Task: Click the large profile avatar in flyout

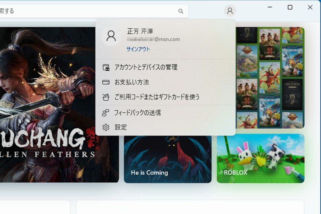Action: [x=111, y=36]
